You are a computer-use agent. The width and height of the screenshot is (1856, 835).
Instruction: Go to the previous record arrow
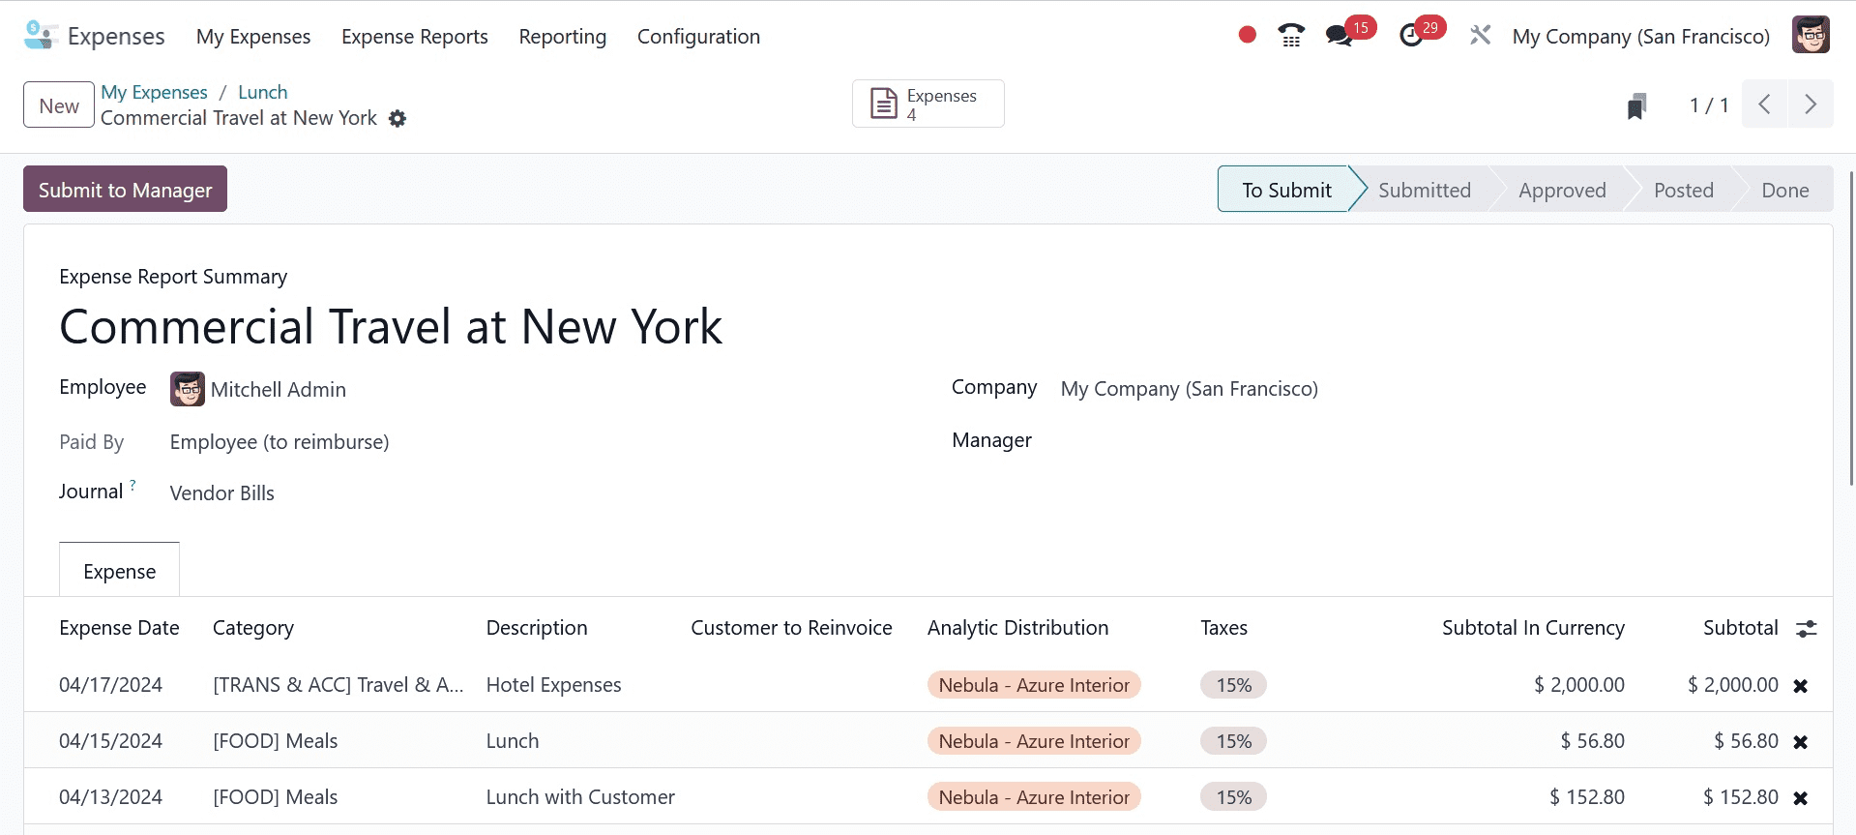1764,104
